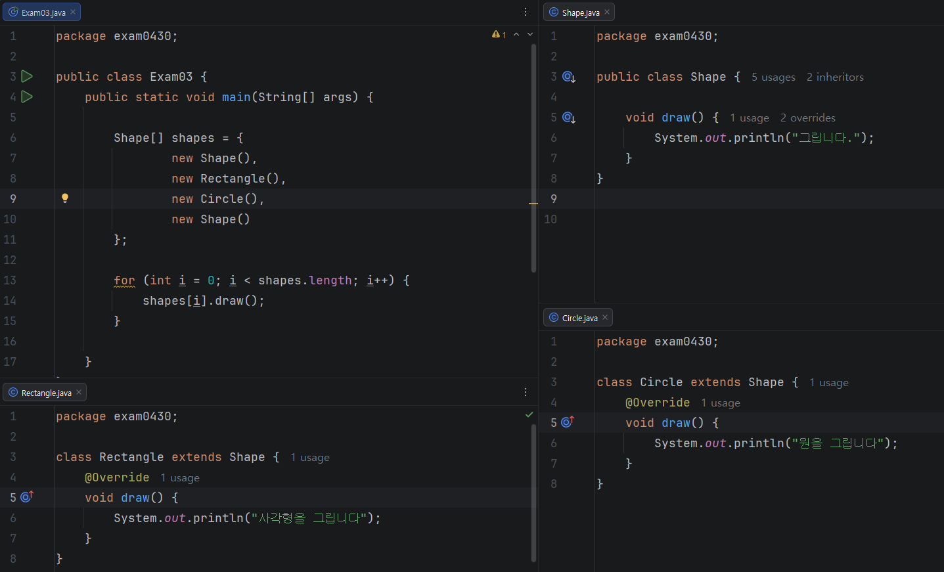Click the yellow intention lightbulb icon

tap(65, 198)
